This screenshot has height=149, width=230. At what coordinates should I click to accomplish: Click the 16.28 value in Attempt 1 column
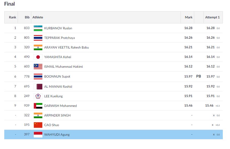(210, 28)
